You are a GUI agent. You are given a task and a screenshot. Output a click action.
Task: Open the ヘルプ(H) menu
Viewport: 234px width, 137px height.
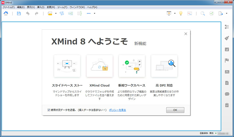tap(92, 7)
